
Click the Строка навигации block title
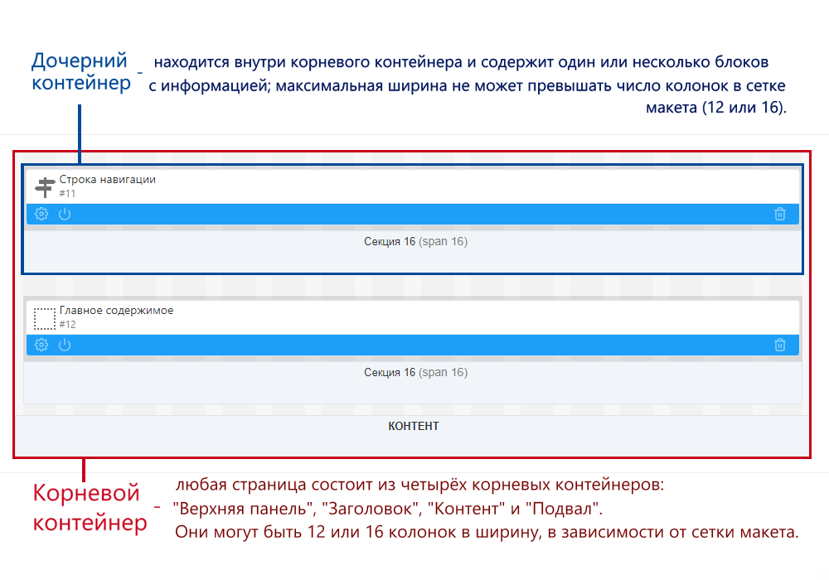107,179
